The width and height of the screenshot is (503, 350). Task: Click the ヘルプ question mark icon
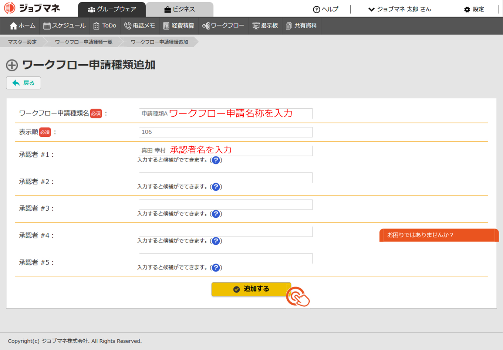316,10
